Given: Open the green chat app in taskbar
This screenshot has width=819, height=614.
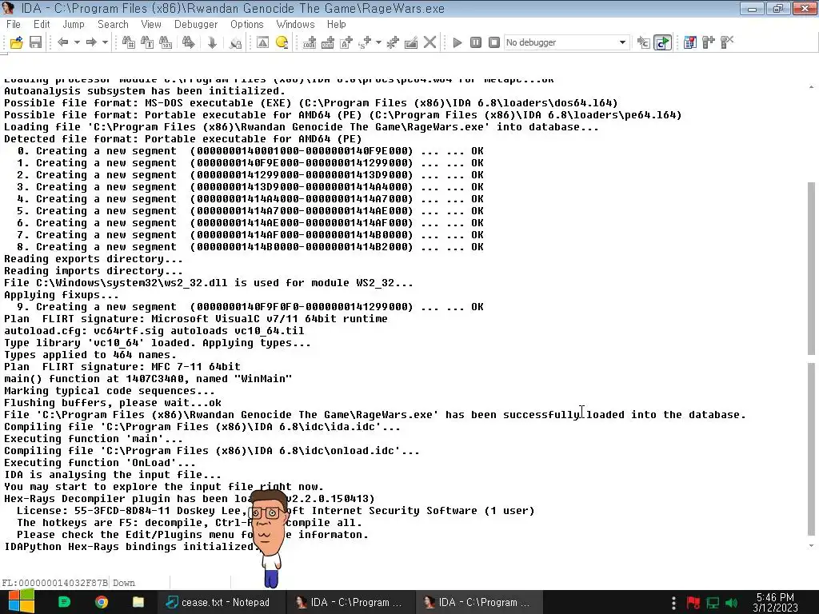Looking at the screenshot, I should 64,602.
